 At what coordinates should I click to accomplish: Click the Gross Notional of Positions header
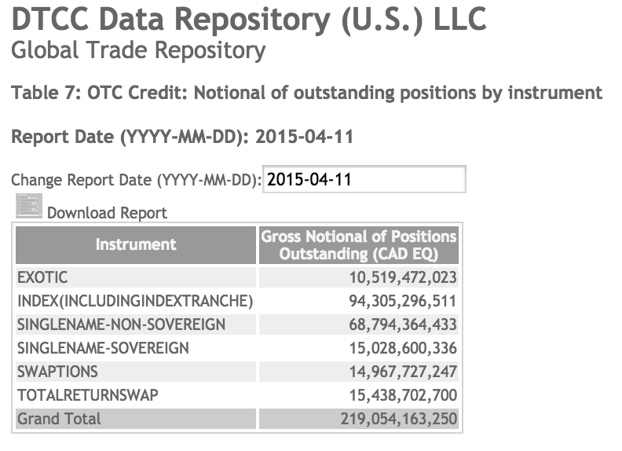click(x=359, y=245)
